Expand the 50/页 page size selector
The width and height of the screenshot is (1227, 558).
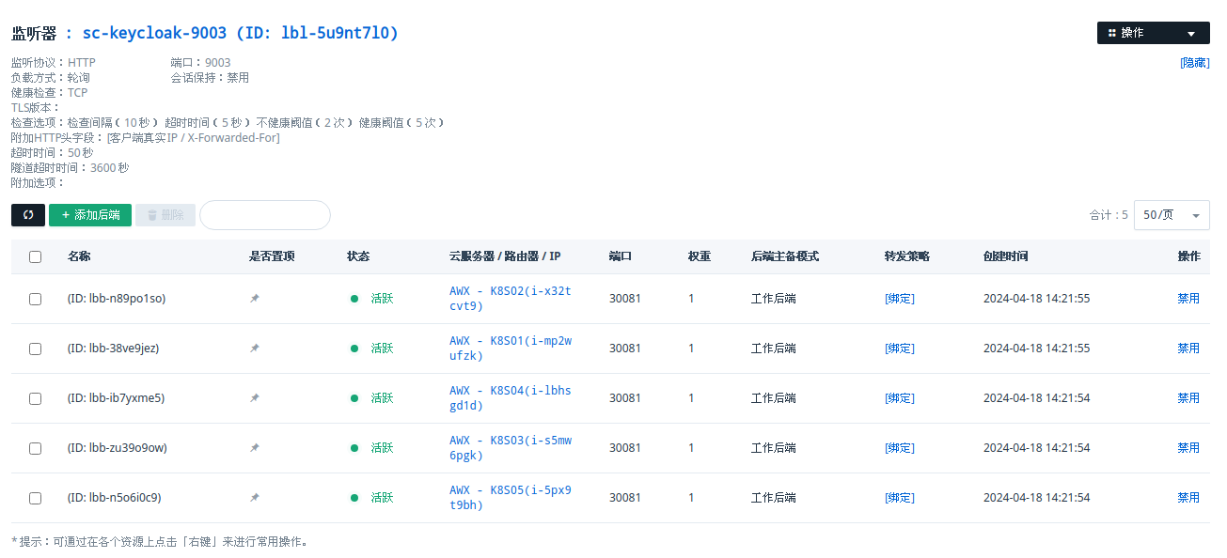coord(1171,215)
